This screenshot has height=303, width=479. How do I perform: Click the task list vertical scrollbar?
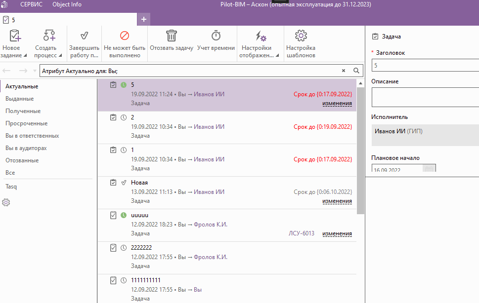360,148
